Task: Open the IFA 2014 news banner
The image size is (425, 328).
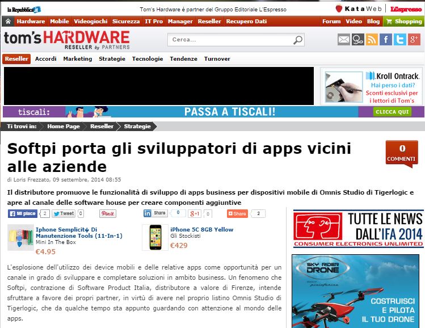Action: 358,229
